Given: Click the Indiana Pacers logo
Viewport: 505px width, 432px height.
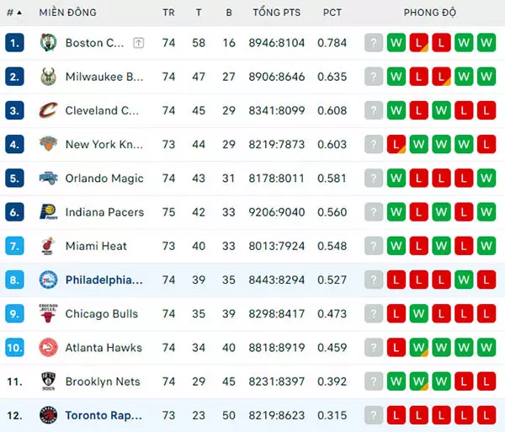Looking at the screenshot, I should (48, 212).
